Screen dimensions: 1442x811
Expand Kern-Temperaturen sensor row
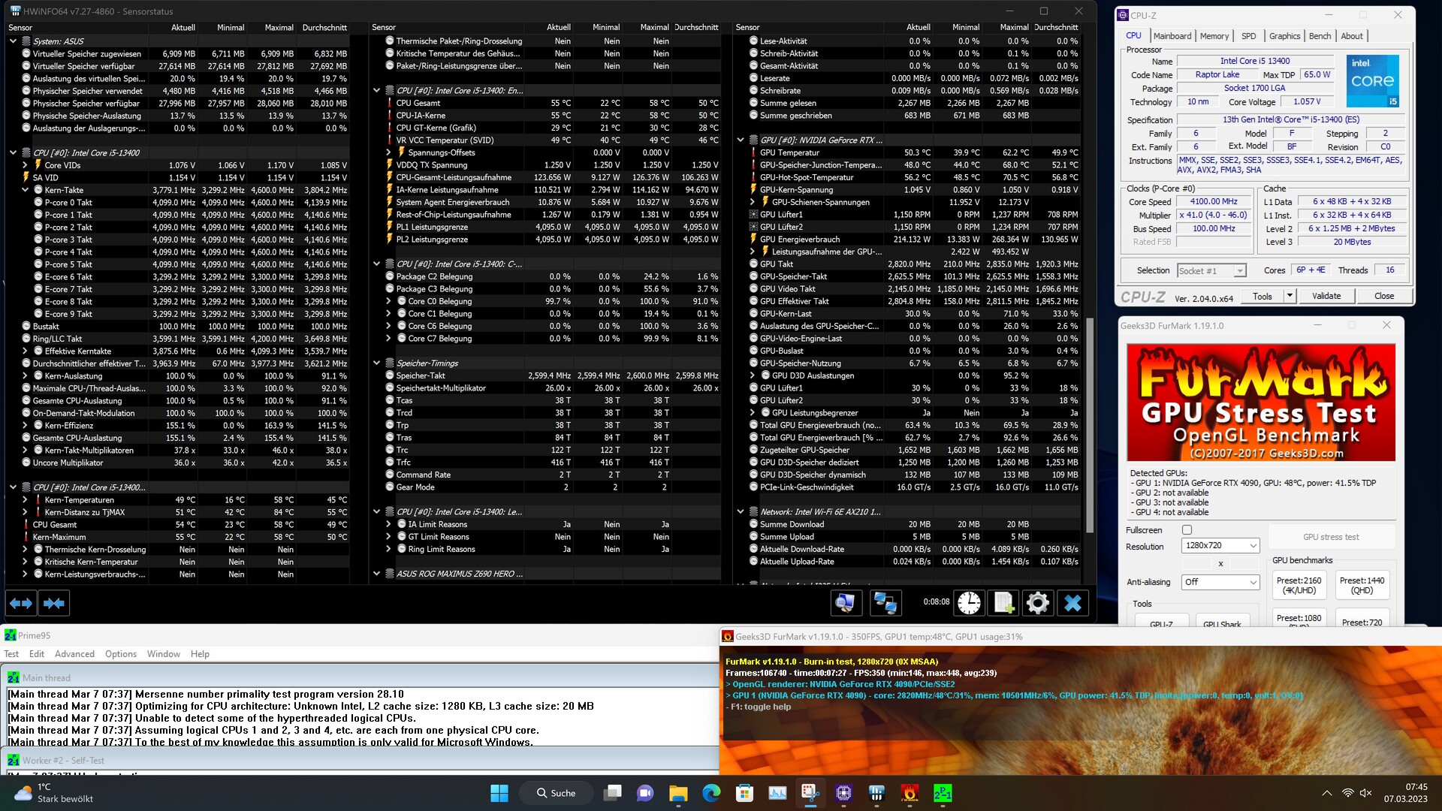[x=25, y=500]
